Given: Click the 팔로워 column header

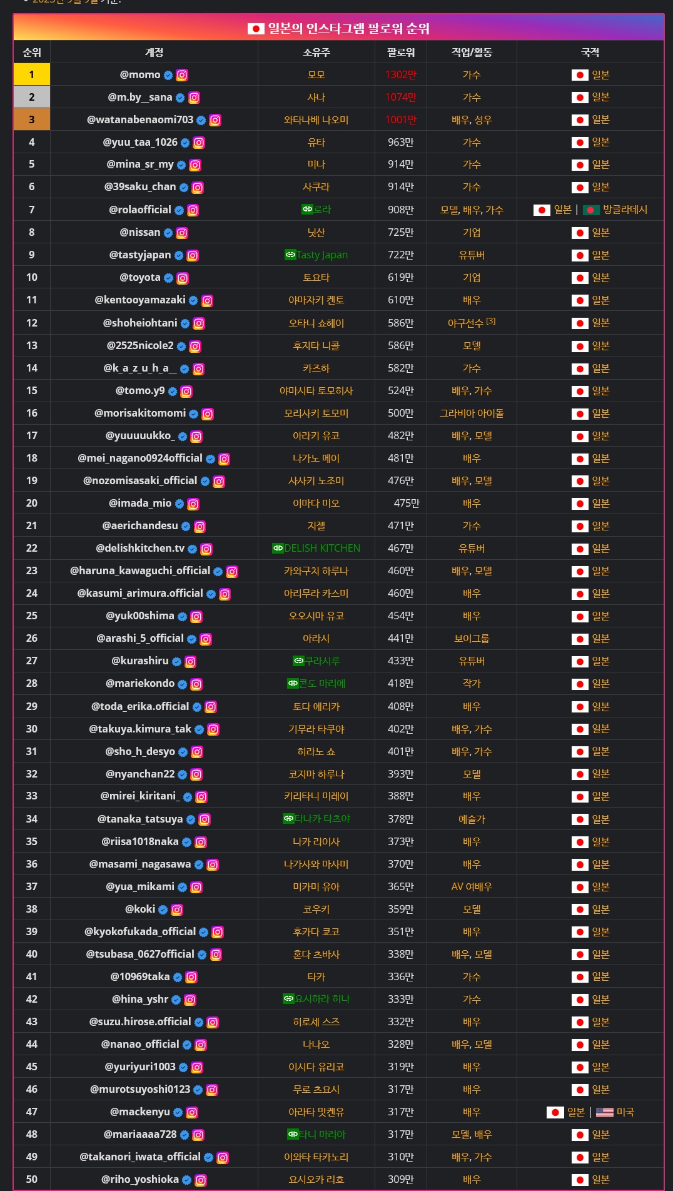Looking at the screenshot, I should [x=400, y=53].
